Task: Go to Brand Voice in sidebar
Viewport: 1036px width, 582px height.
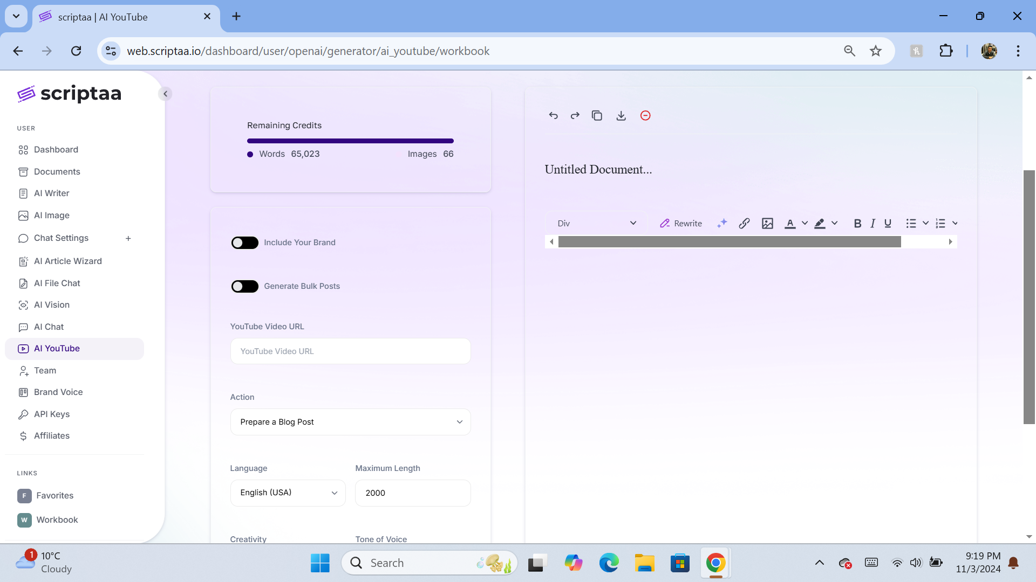Action: pyautogui.click(x=58, y=392)
